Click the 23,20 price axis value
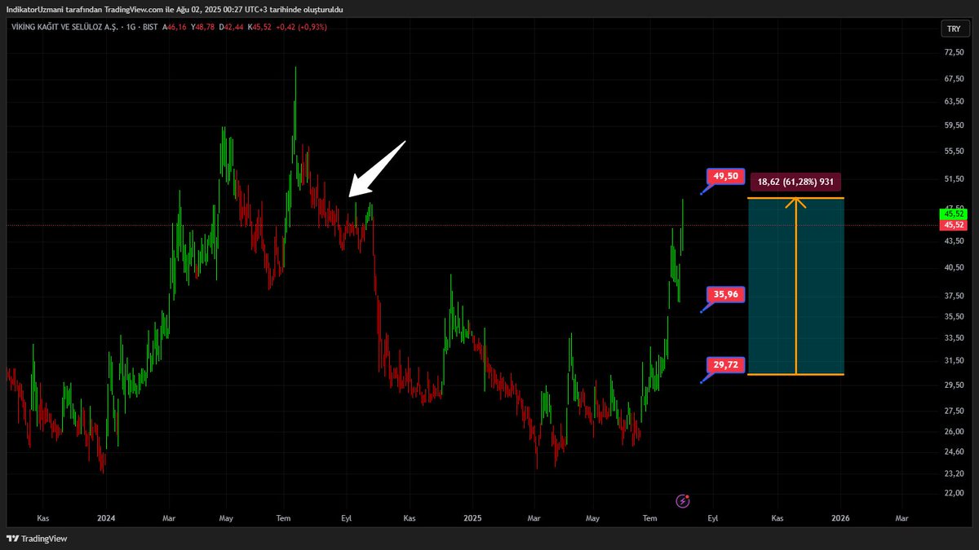The height and width of the screenshot is (550, 979). (x=953, y=473)
